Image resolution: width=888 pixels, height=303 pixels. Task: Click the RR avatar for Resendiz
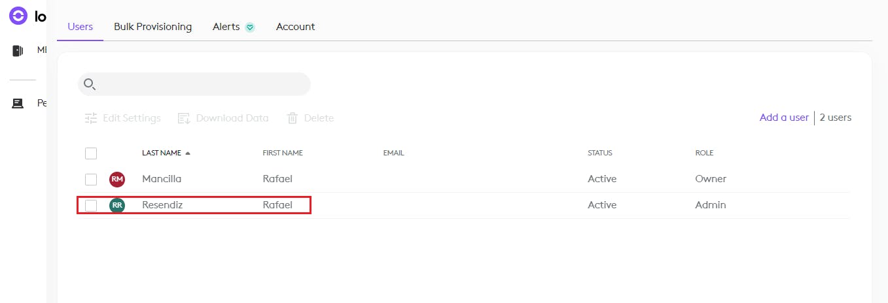117,206
